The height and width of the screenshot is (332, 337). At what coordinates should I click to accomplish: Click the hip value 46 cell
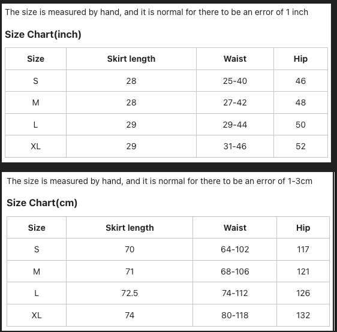point(300,81)
